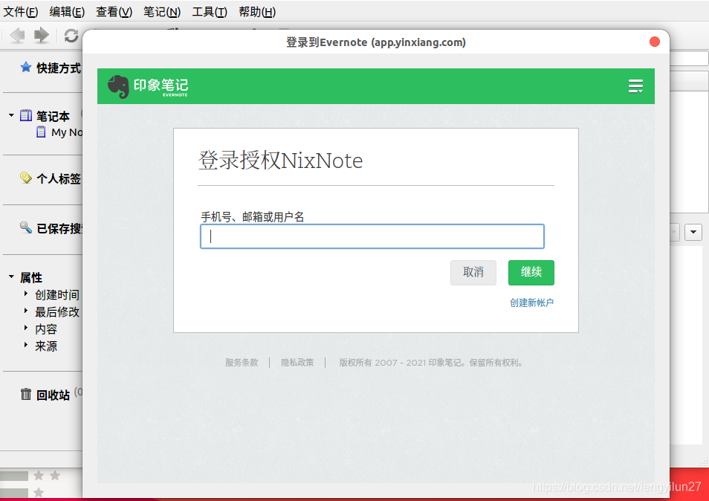Cancel the login with 取消
This screenshot has height=501, width=709.
click(473, 273)
